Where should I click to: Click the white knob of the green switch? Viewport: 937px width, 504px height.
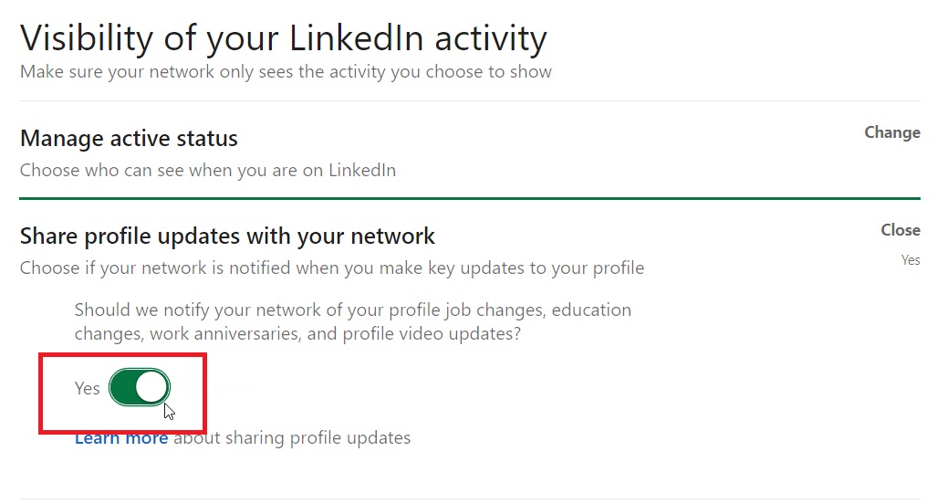(152, 388)
